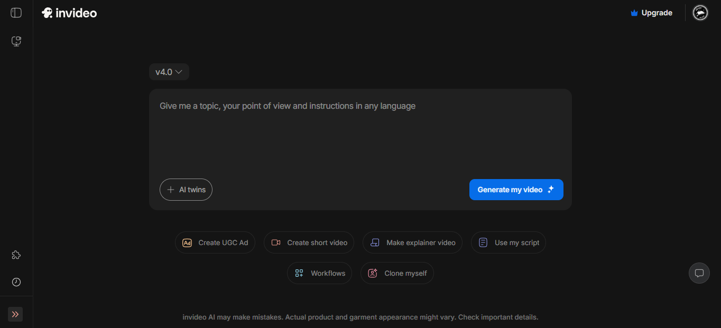Select Clone myself option
This screenshot has width=721, height=328.
398,273
